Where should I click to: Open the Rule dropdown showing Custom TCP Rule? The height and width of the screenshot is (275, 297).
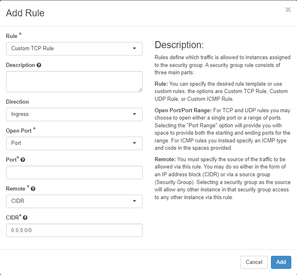pos(74,49)
